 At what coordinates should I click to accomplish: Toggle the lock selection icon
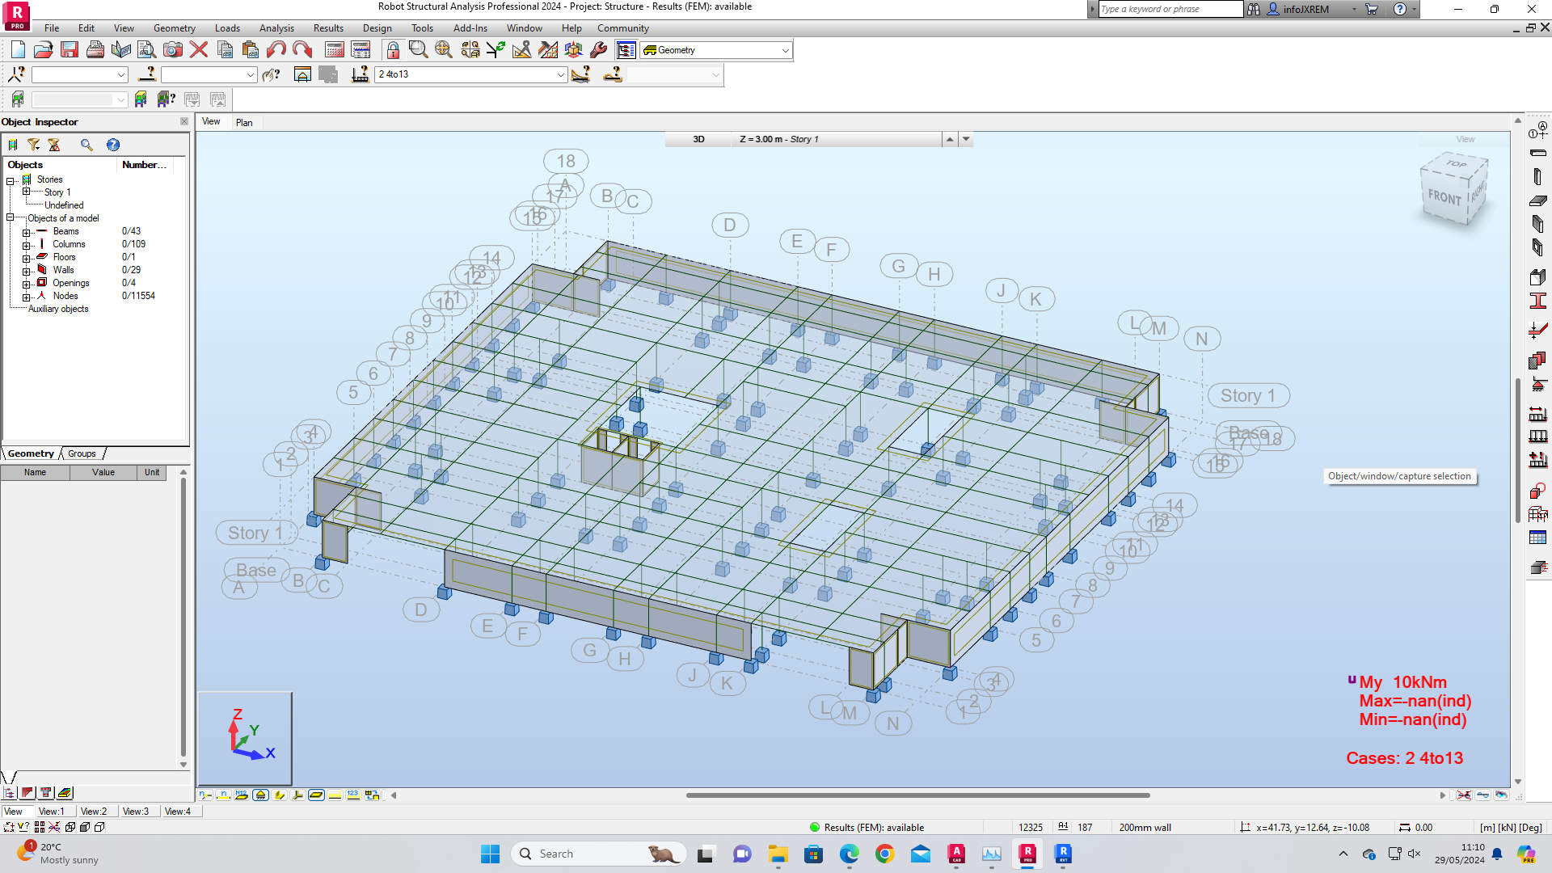pyautogui.click(x=394, y=49)
